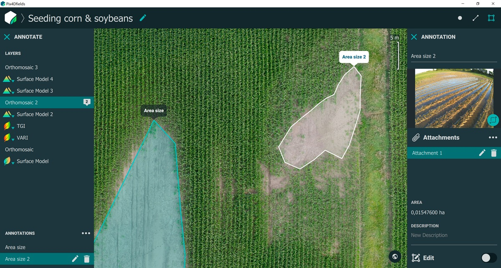Delete the Area size 2 annotation
The height and width of the screenshot is (268, 501).
click(87, 259)
